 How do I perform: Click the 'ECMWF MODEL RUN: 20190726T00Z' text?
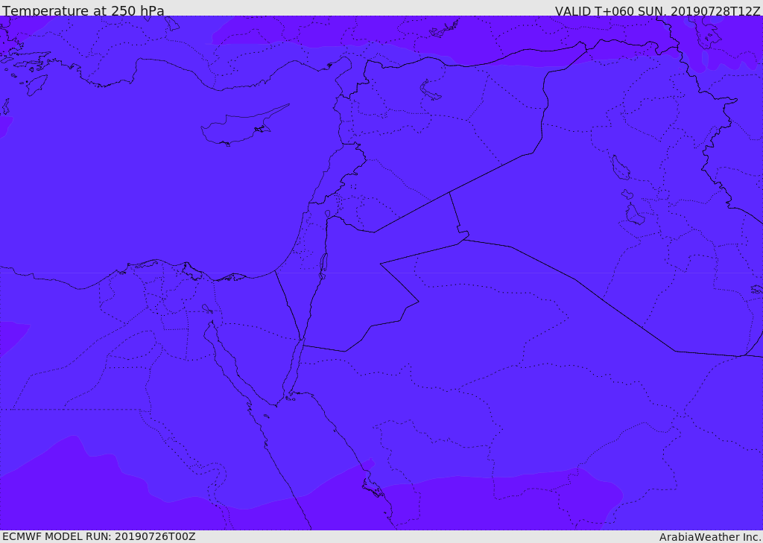[99, 536]
